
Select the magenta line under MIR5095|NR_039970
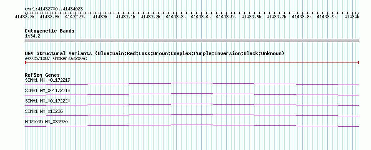point(192,126)
